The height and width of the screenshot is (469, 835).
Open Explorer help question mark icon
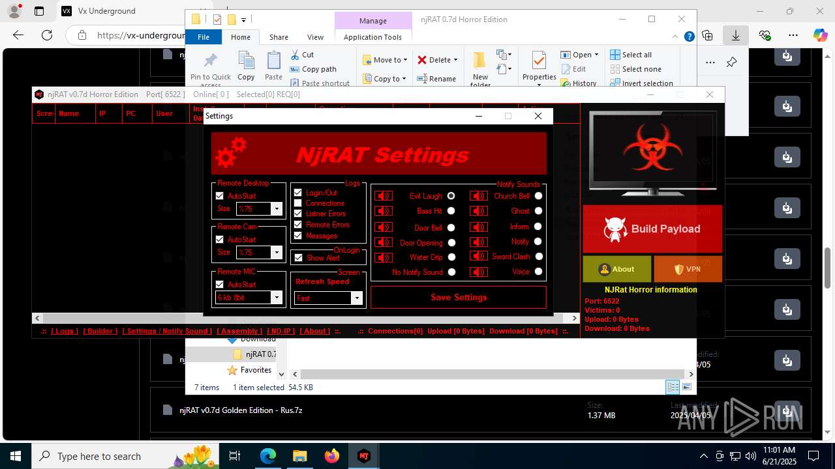689,37
